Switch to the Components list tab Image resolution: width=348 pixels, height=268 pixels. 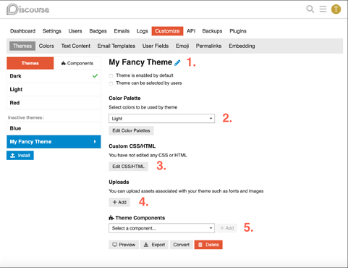77,63
